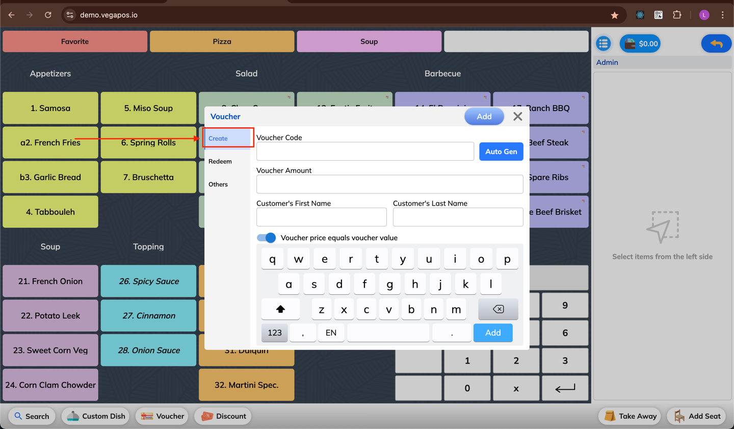Viewport: 734px width, 429px height.
Task: Select Take Away order type
Action: click(630, 416)
